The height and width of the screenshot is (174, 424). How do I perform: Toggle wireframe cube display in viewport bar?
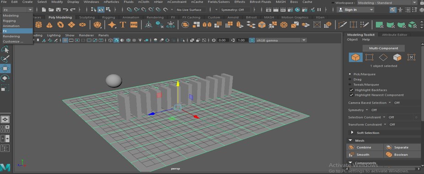coord(110,40)
